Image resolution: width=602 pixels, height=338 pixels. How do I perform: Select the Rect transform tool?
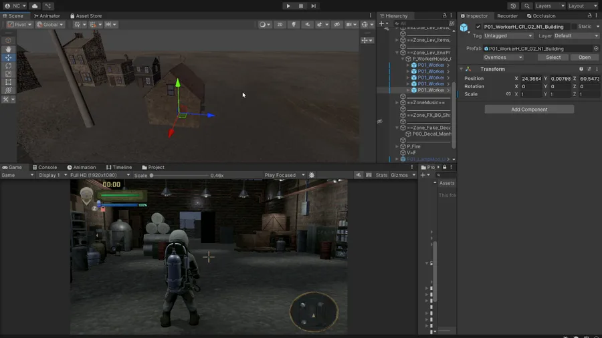click(x=8, y=82)
